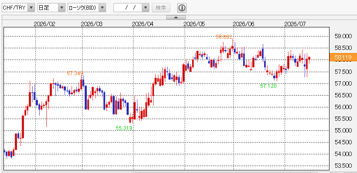Click the 59.000 price axis label

343,36
